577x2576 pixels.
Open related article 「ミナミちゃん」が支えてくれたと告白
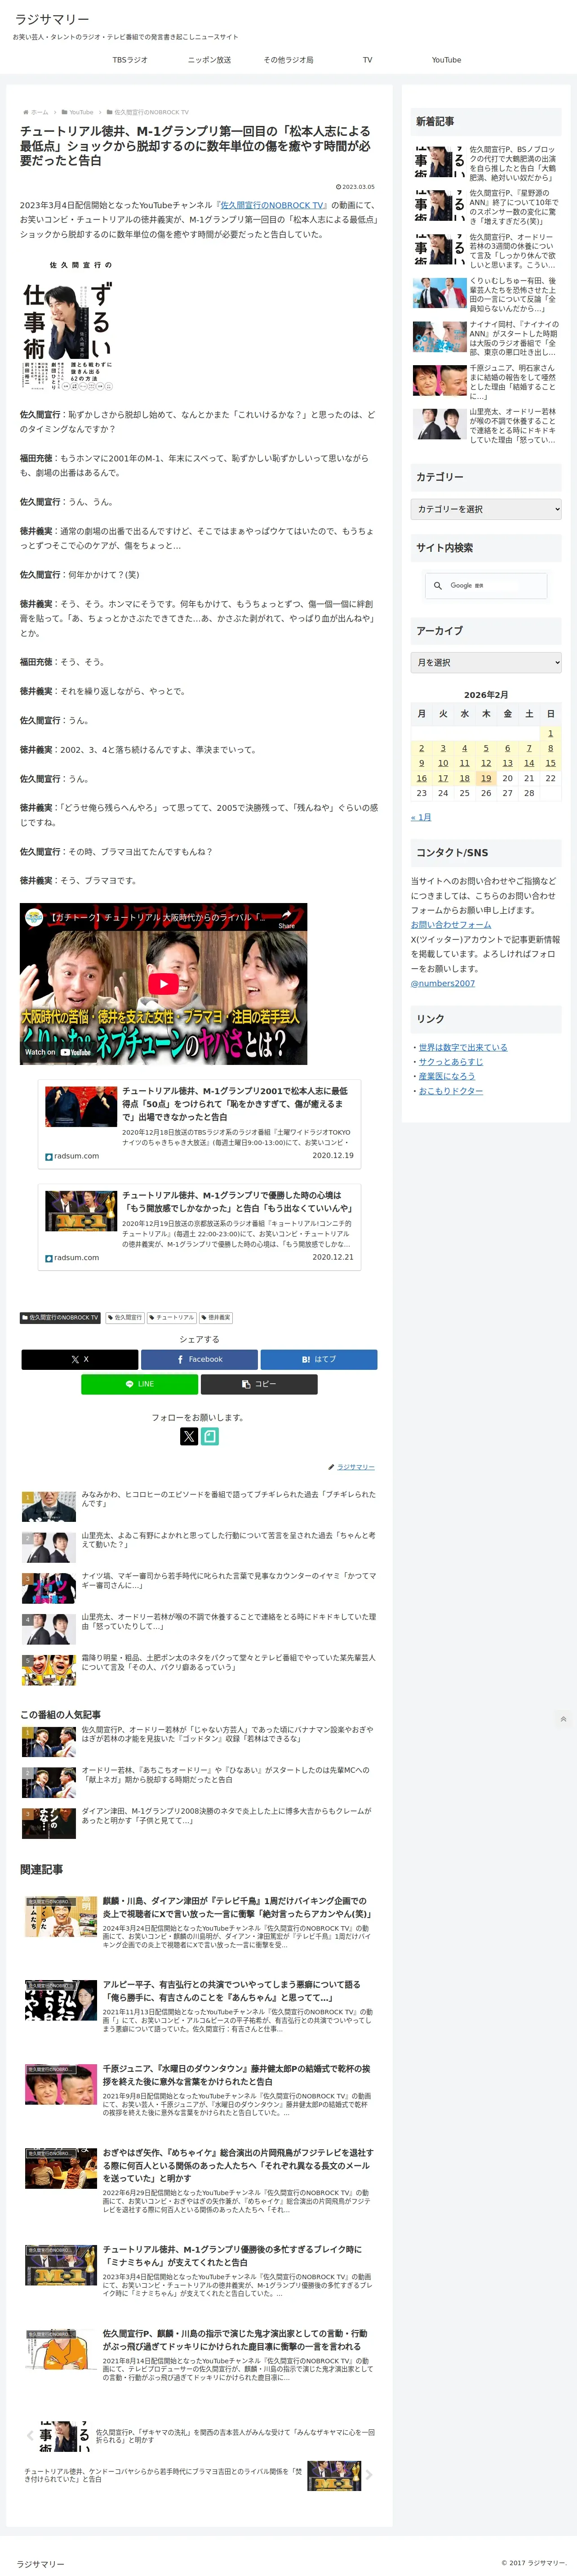[199, 2270]
